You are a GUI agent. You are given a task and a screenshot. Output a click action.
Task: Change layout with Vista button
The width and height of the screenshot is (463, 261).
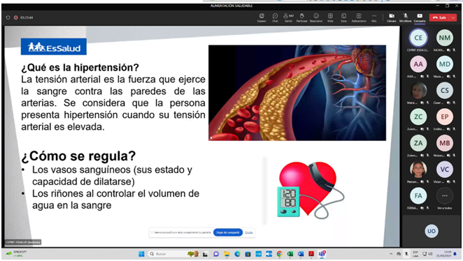coord(330,17)
